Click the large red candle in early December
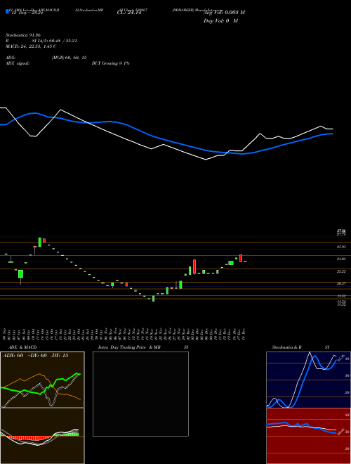Screen dimensions: 351x464 pyautogui.click(x=194, y=267)
